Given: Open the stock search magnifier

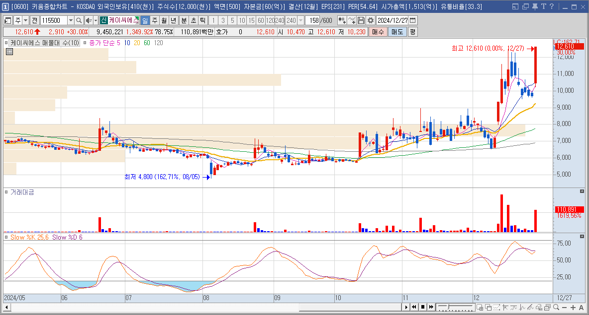Looking at the screenshot, I should (79, 21).
